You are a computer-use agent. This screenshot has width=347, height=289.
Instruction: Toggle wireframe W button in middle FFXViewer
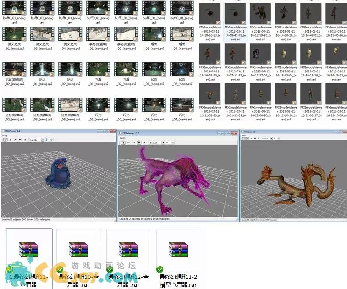tap(139, 142)
